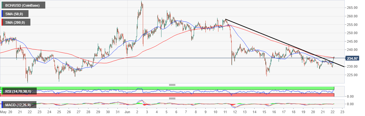Click the 25 date label on time axis
Viewport: 365px width, 116px height.
coord(59,112)
